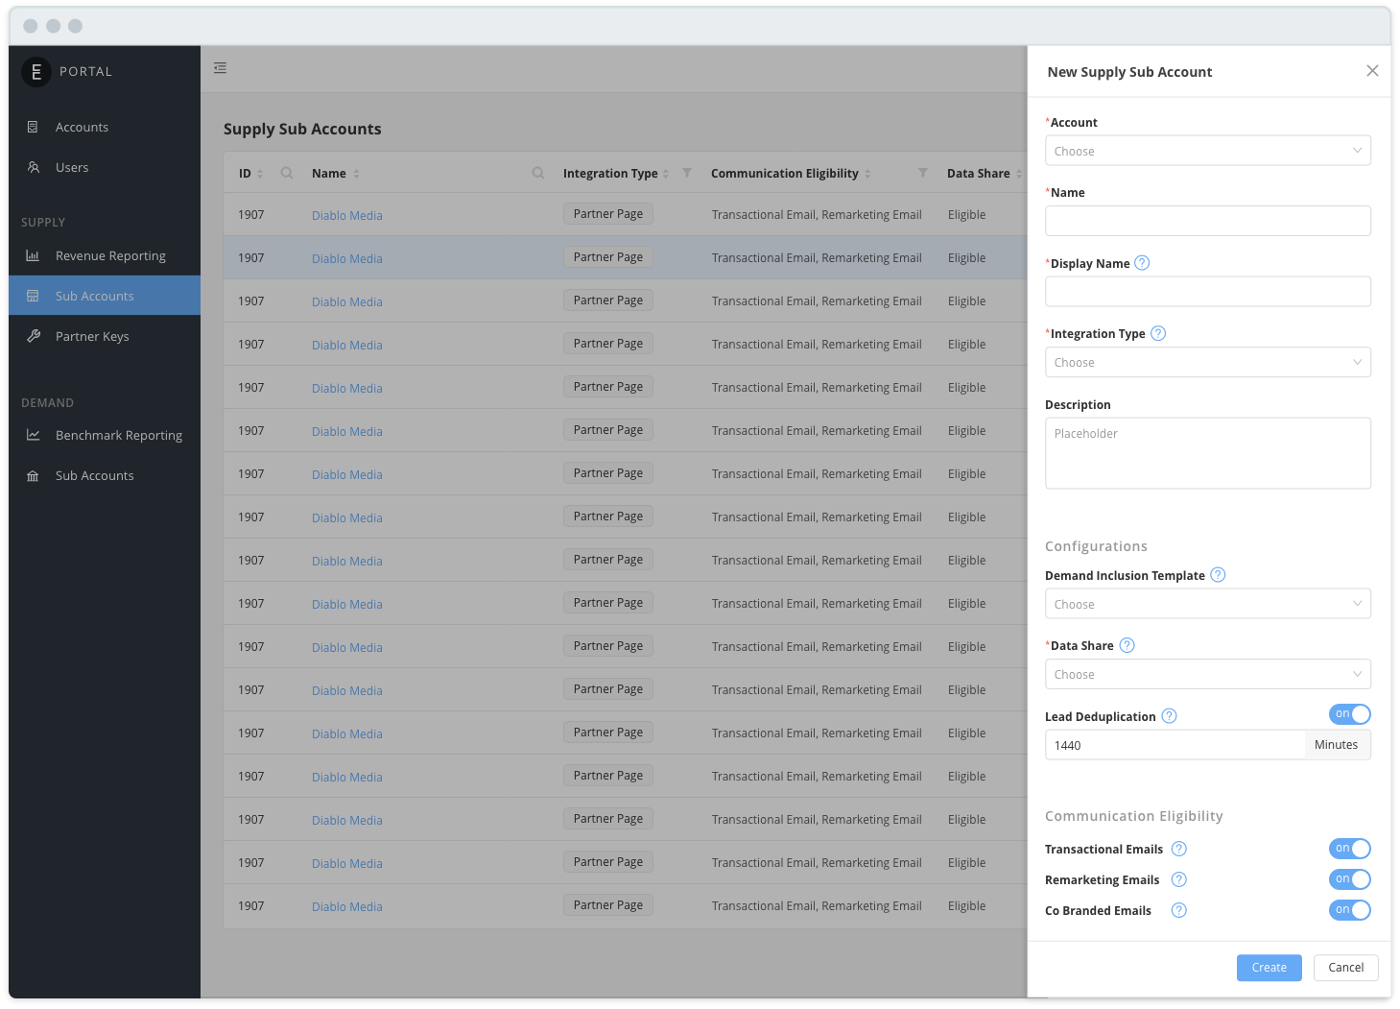Click the Partner Keys wrench icon
The image size is (1400, 1009).
click(x=33, y=336)
